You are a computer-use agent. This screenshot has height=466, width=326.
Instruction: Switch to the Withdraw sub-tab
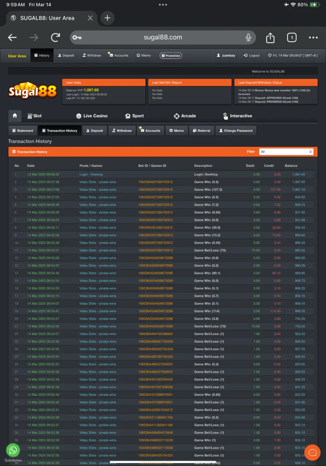pyautogui.click(x=122, y=131)
